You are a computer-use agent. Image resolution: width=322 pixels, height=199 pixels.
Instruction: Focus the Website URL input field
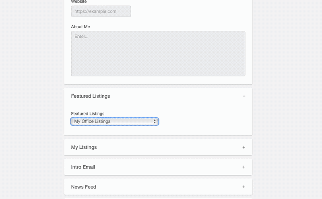[x=101, y=11]
